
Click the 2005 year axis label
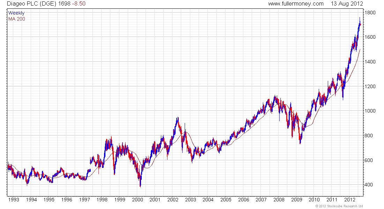coord(226,200)
